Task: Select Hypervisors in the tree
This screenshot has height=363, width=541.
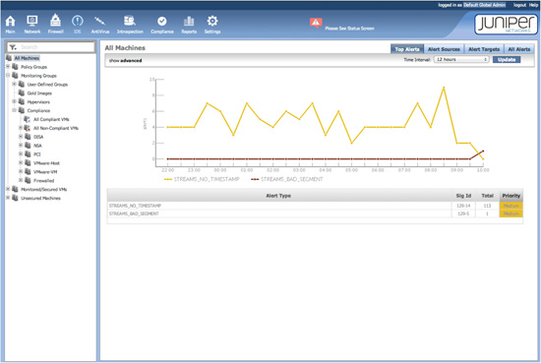Action: point(38,101)
